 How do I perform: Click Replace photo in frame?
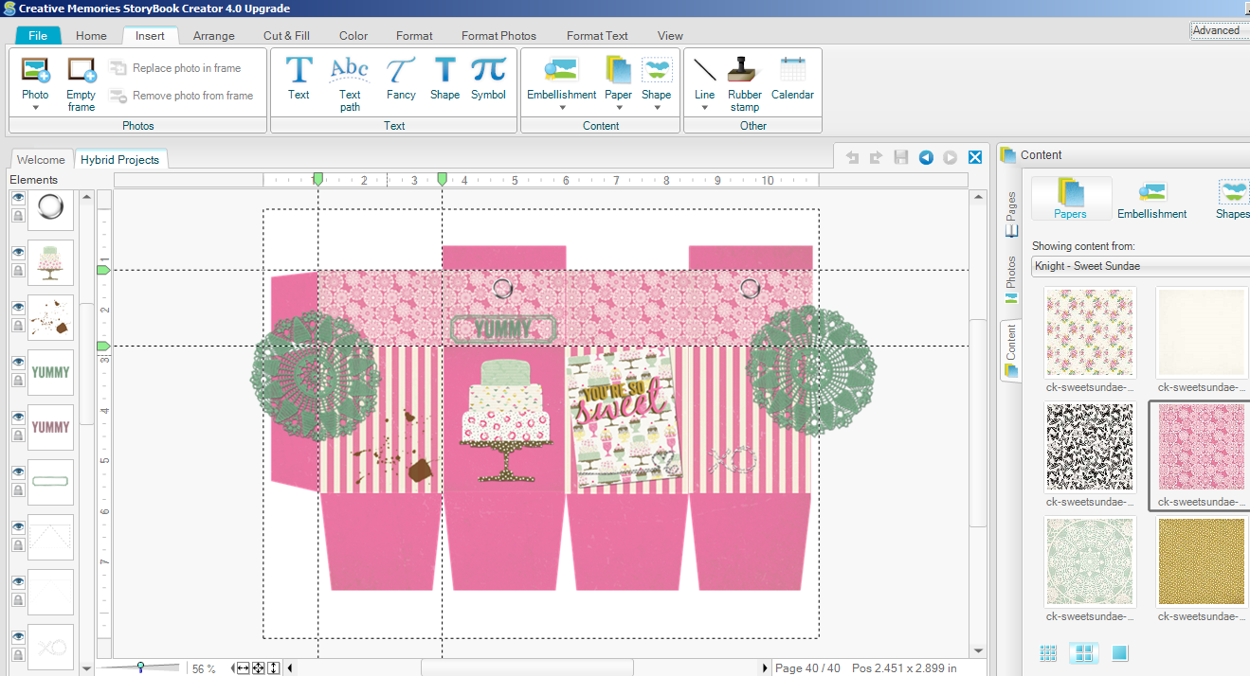[176, 68]
